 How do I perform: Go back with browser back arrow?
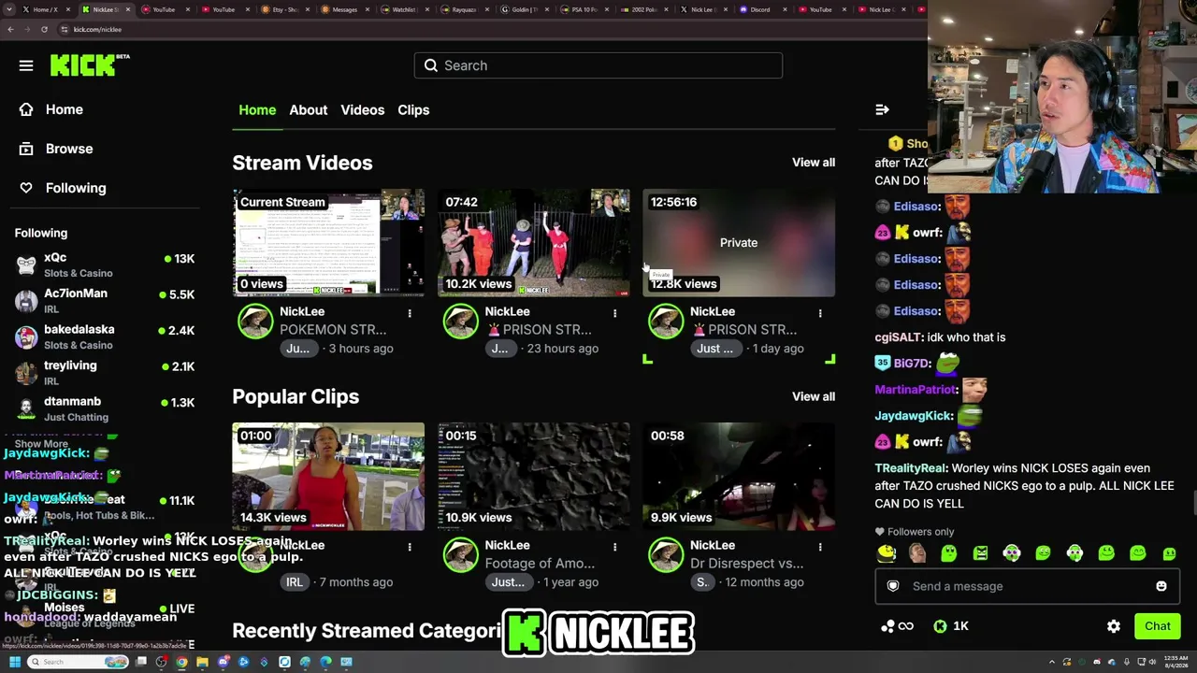coord(10,29)
